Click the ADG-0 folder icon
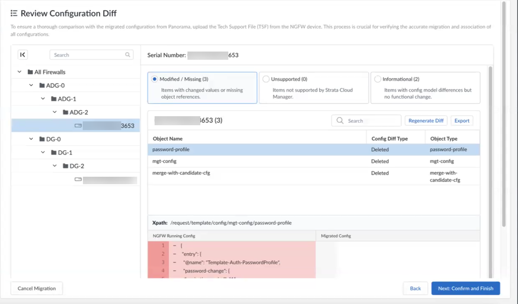 (x=42, y=85)
